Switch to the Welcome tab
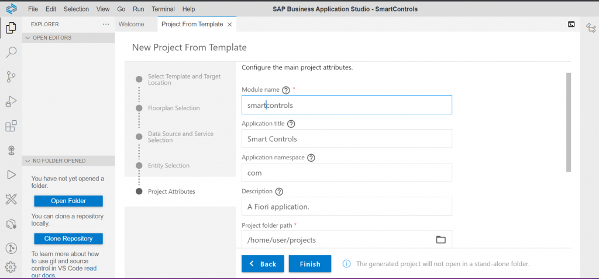Viewport: 599px width, 279px height. click(132, 25)
